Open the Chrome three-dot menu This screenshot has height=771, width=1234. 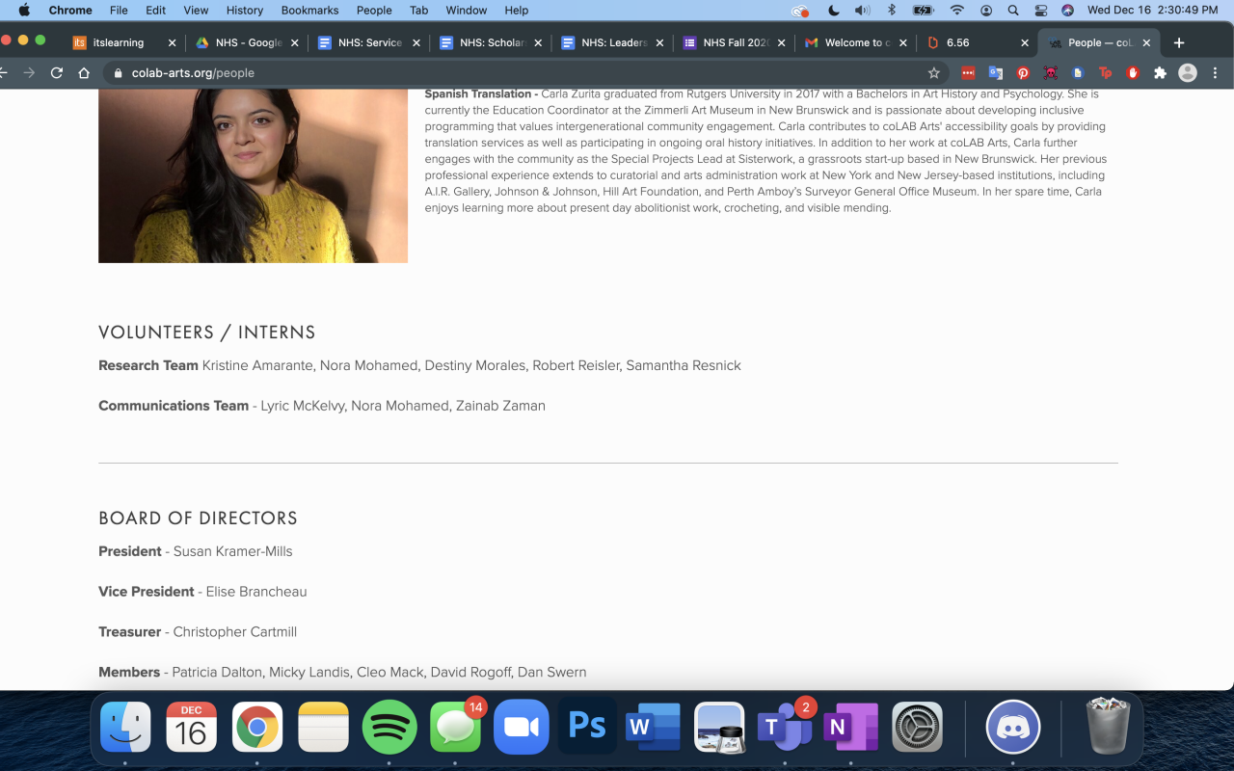(x=1215, y=73)
